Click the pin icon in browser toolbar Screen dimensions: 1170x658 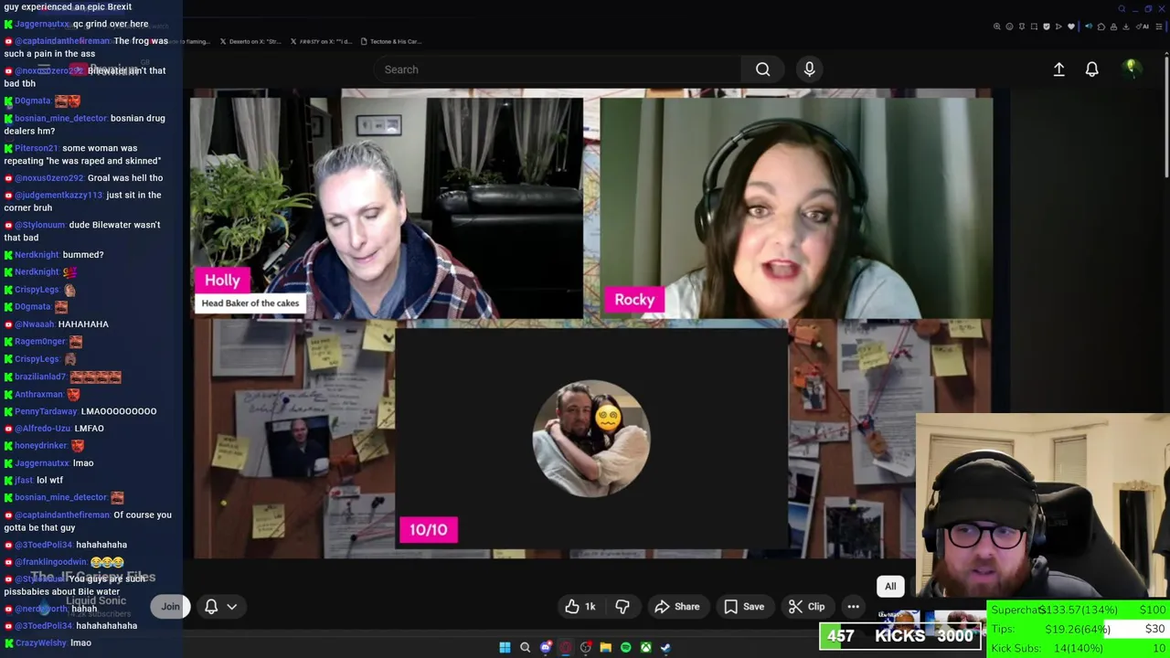pyautogui.click(x=1022, y=27)
